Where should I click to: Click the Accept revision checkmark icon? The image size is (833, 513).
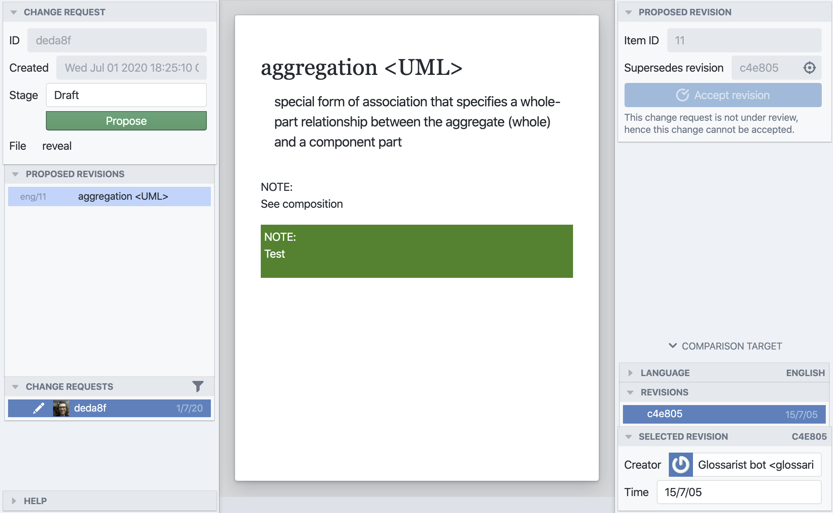click(682, 95)
